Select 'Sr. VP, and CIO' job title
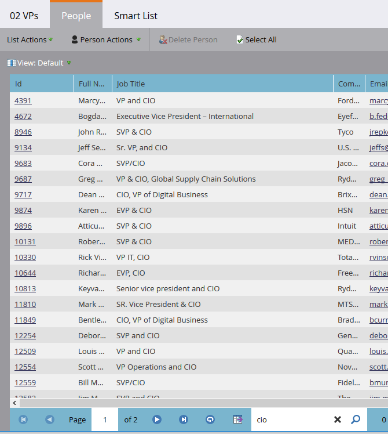388x434 pixels. coord(142,147)
